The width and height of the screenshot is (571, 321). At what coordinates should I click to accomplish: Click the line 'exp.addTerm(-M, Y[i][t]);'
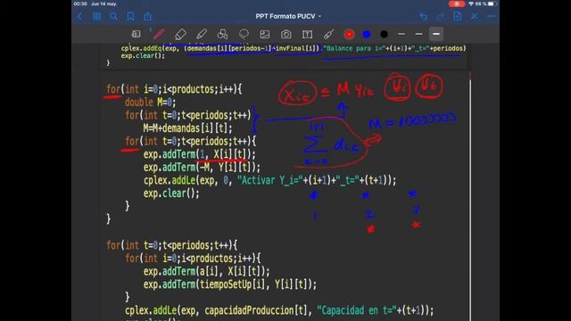coord(202,168)
